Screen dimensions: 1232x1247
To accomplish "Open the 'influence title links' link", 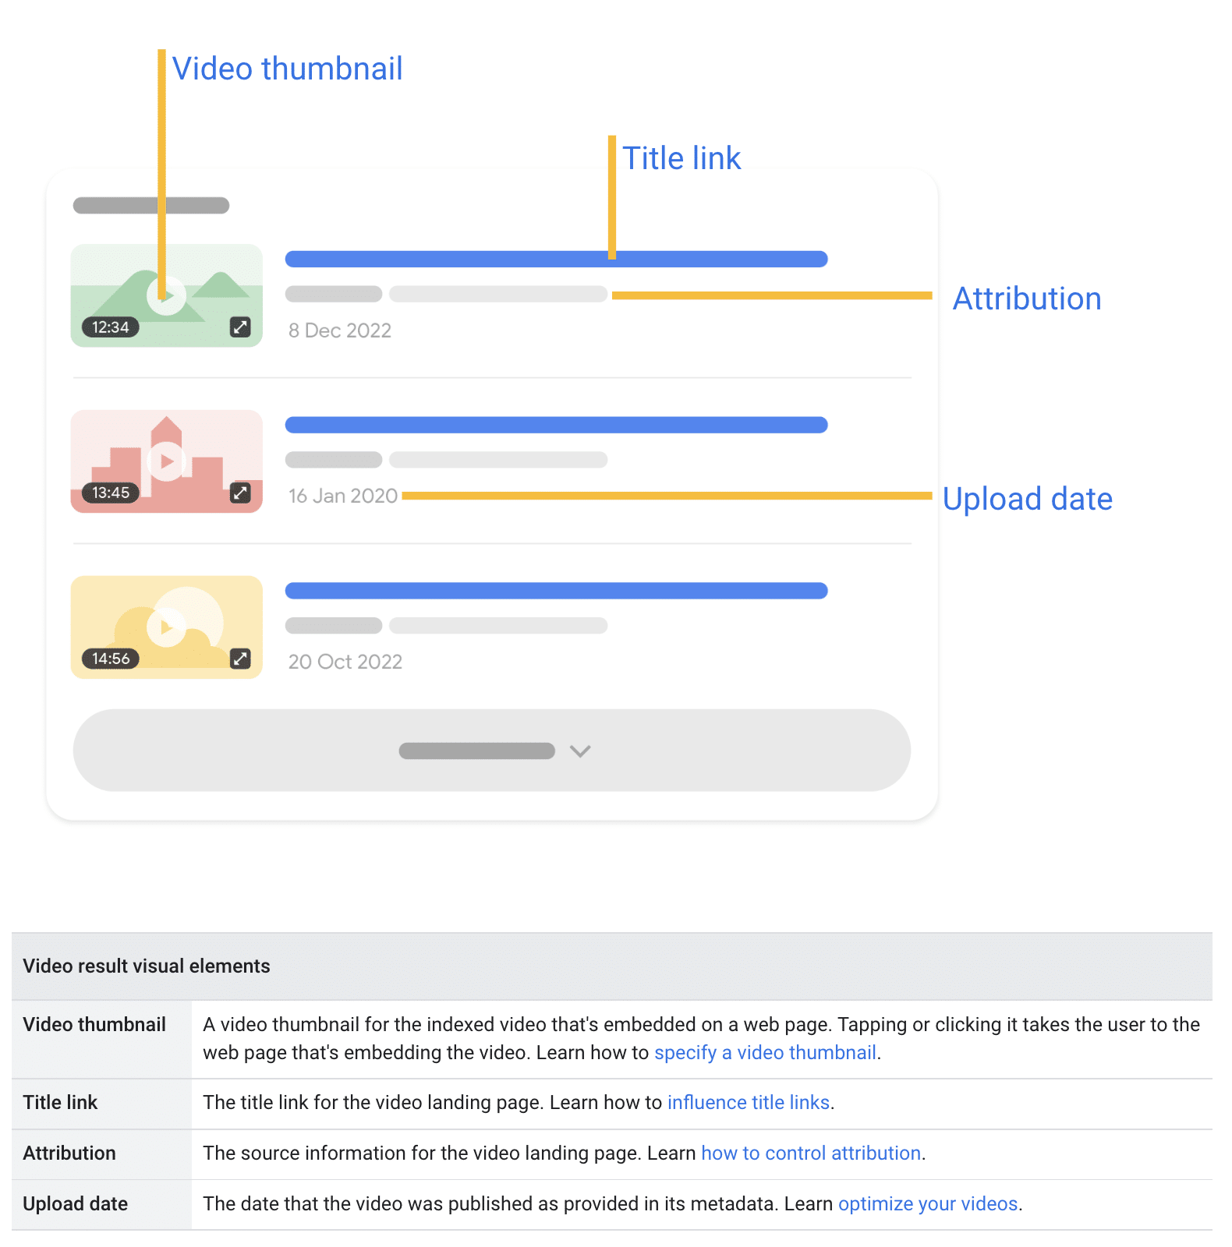I will pyautogui.click(x=749, y=1103).
